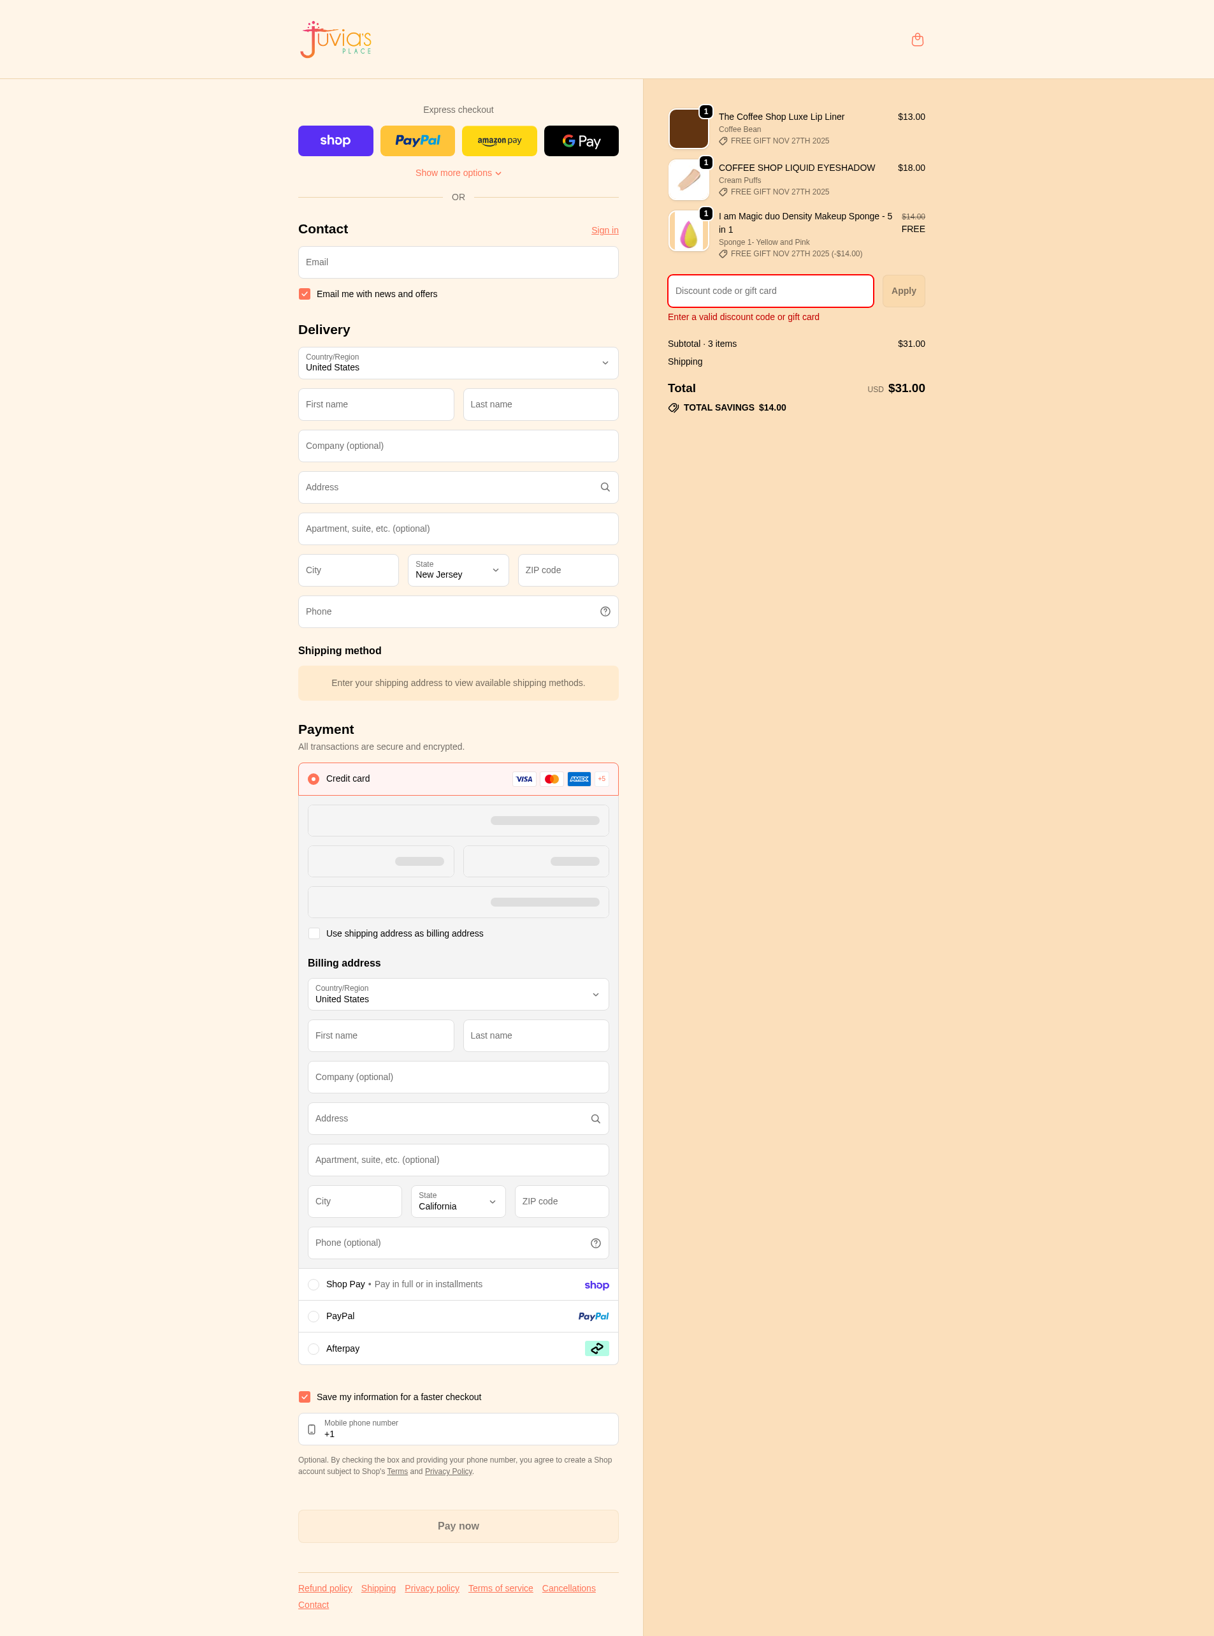1214x1636 pixels.
Task: Check Use shipping address as billing address
Action: 314,933
